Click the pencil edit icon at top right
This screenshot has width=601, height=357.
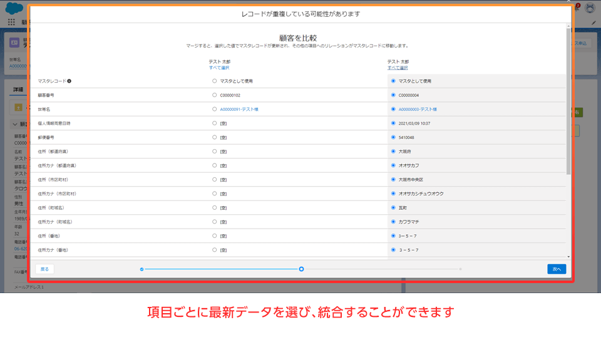coord(593,23)
